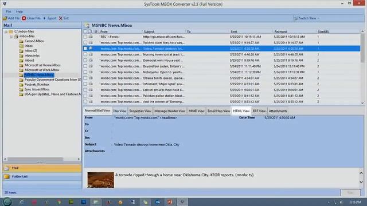Open the Switch View dropdown
Image resolution: width=367 pixels, height=206 pixels.
click(x=307, y=18)
